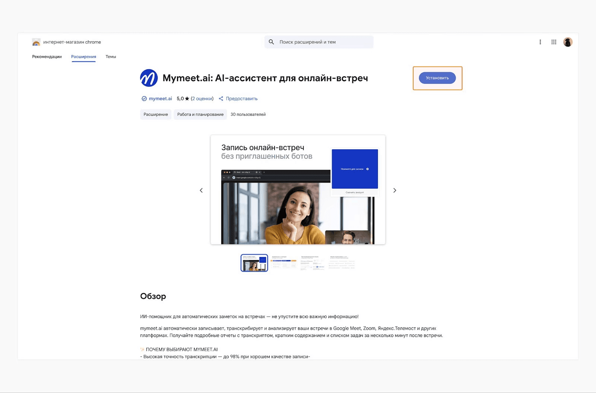Click the main Запись онлайн-встреч preview image
This screenshot has height=393, width=596.
298,190
